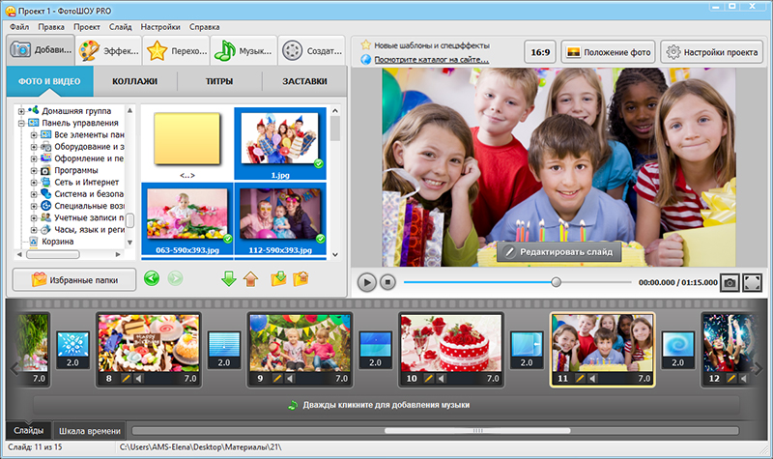
Task: Switch to the ТИТРЫ tab
Action: point(219,81)
